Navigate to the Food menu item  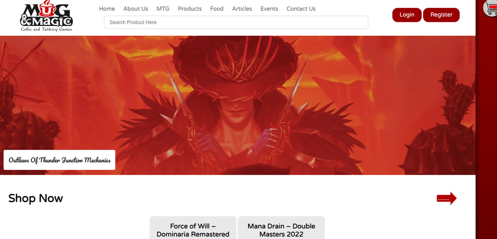(x=216, y=9)
